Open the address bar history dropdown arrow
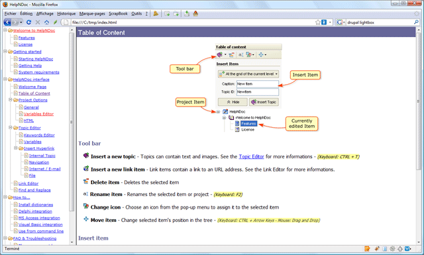This screenshot has height=255, width=424. (x=330, y=22)
